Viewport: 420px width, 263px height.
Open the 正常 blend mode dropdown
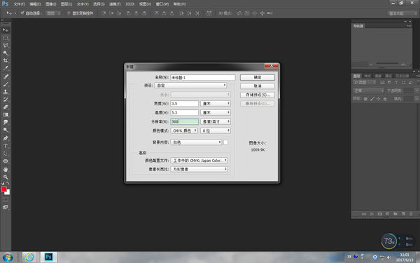pos(368,90)
